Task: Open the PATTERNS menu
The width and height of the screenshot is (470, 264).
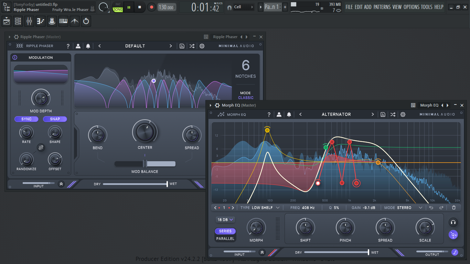Action: [382, 7]
